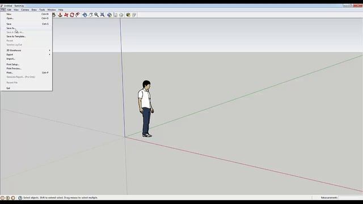Viewport: 363px width, 204px height.
Task: Select the Rotate tool icon
Action: point(72,15)
